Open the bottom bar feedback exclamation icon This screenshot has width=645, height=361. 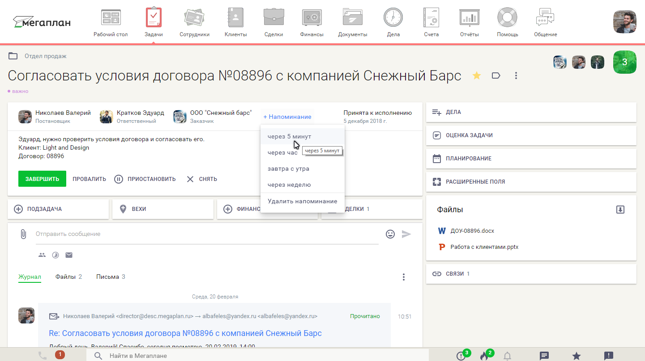(x=609, y=356)
